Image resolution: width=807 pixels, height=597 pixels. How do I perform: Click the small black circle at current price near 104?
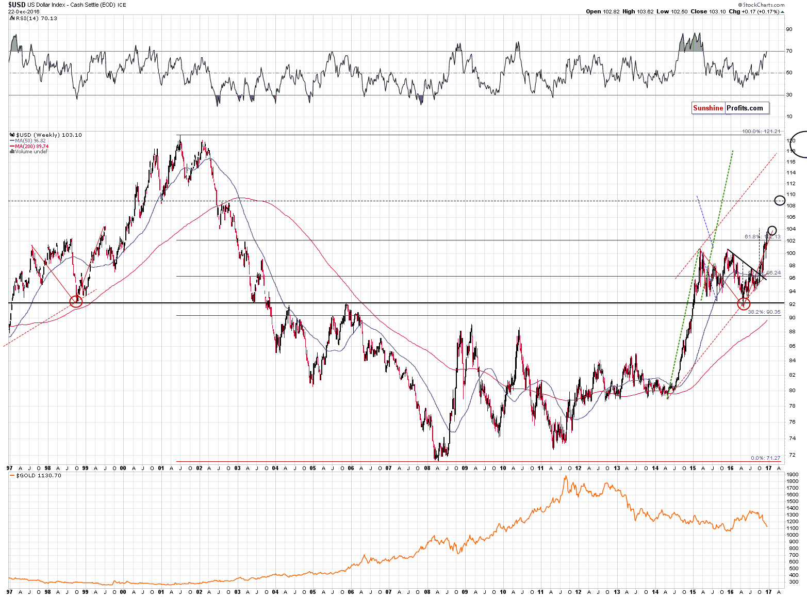tap(772, 230)
